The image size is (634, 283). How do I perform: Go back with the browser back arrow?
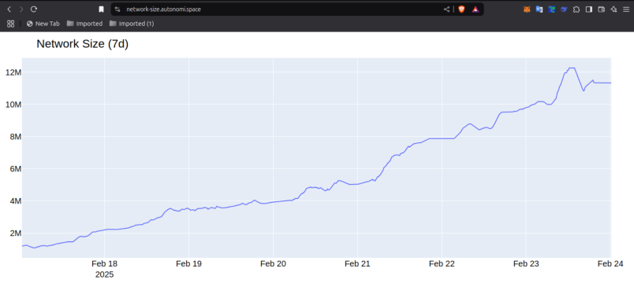coord(9,9)
